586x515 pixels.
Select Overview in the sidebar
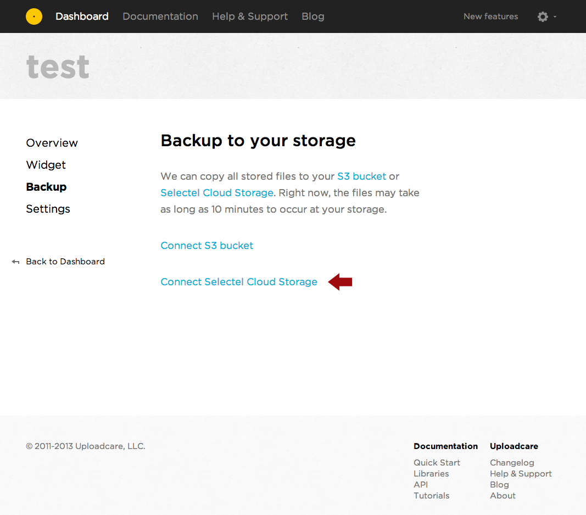click(x=52, y=143)
